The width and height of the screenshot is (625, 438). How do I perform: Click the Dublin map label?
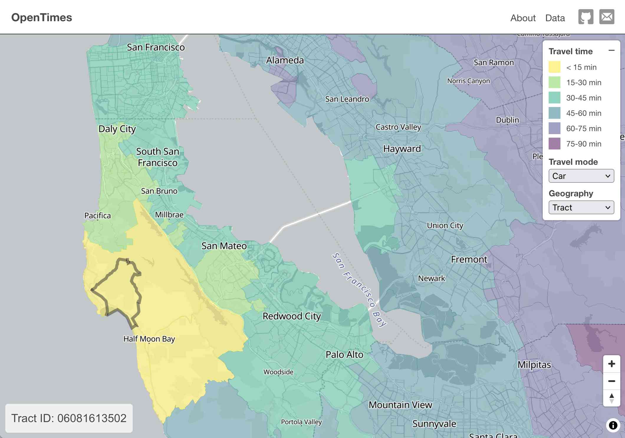tap(507, 120)
